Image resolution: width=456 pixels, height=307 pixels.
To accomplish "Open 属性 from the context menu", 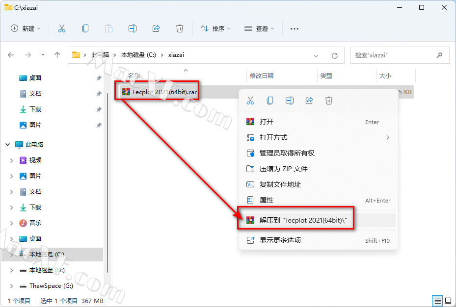I will point(318,200).
